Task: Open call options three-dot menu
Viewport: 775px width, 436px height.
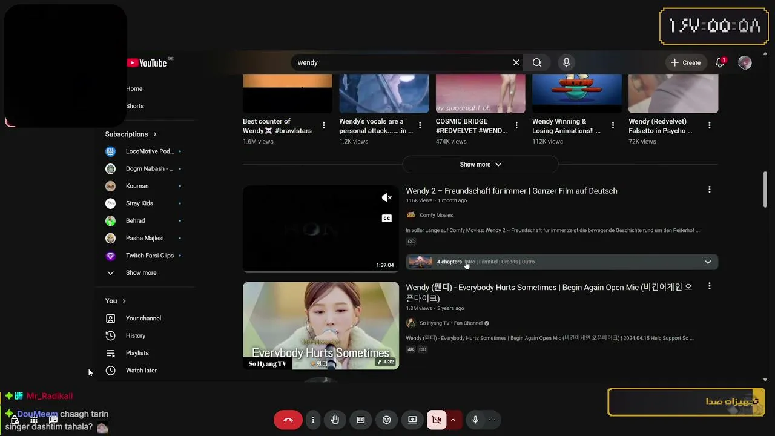Action: [313, 420]
